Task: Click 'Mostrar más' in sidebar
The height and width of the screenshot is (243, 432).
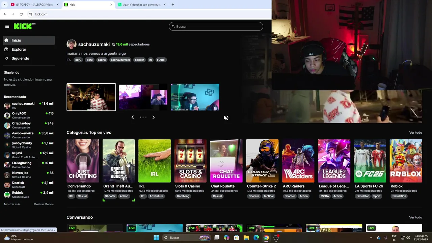Action: (x=12, y=204)
